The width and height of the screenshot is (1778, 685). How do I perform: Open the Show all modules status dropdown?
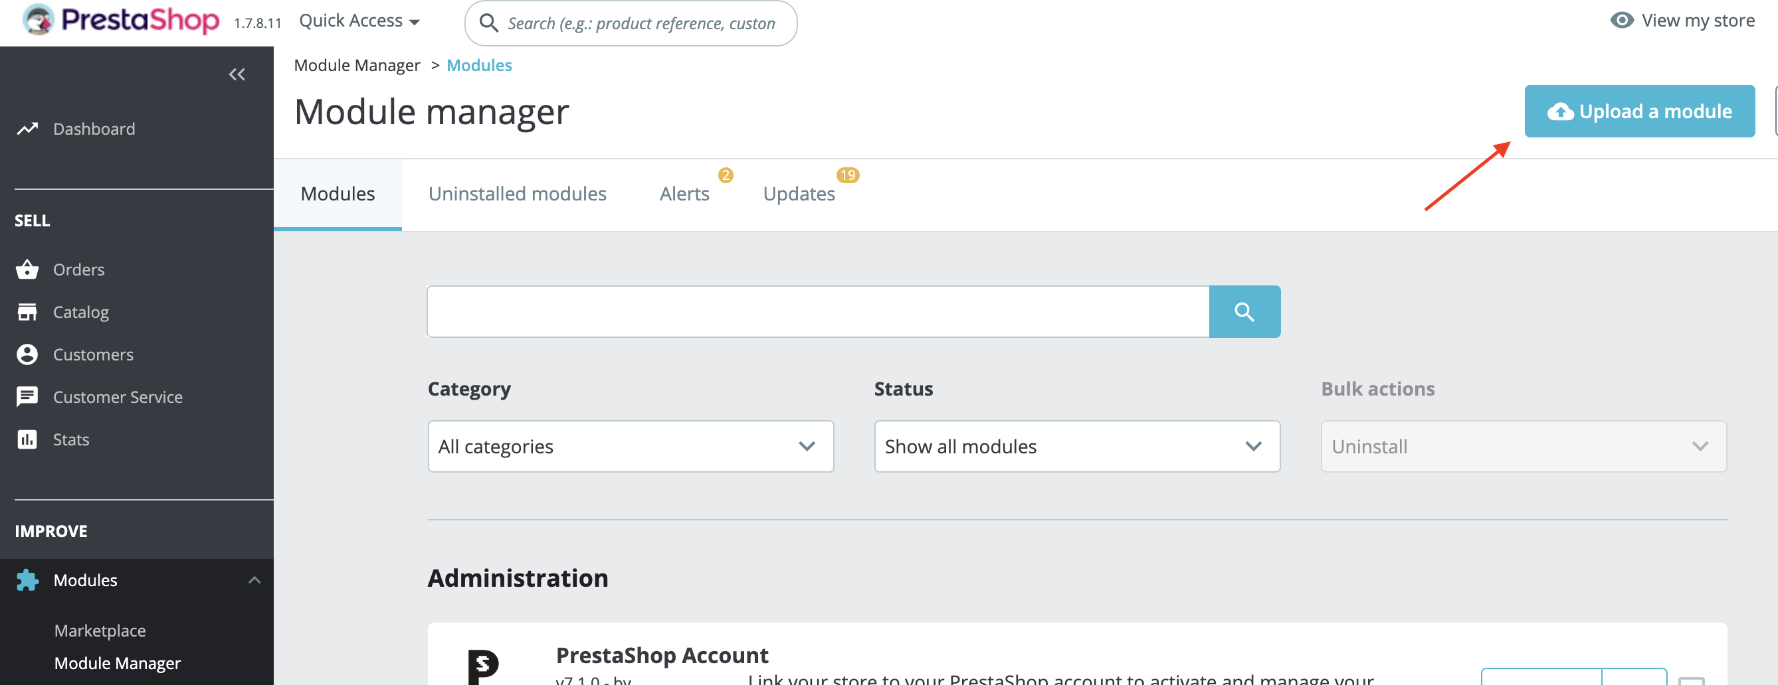[1076, 446]
